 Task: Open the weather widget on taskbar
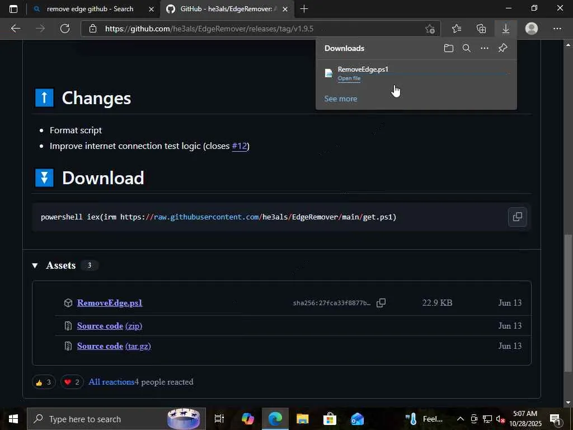[424, 419]
